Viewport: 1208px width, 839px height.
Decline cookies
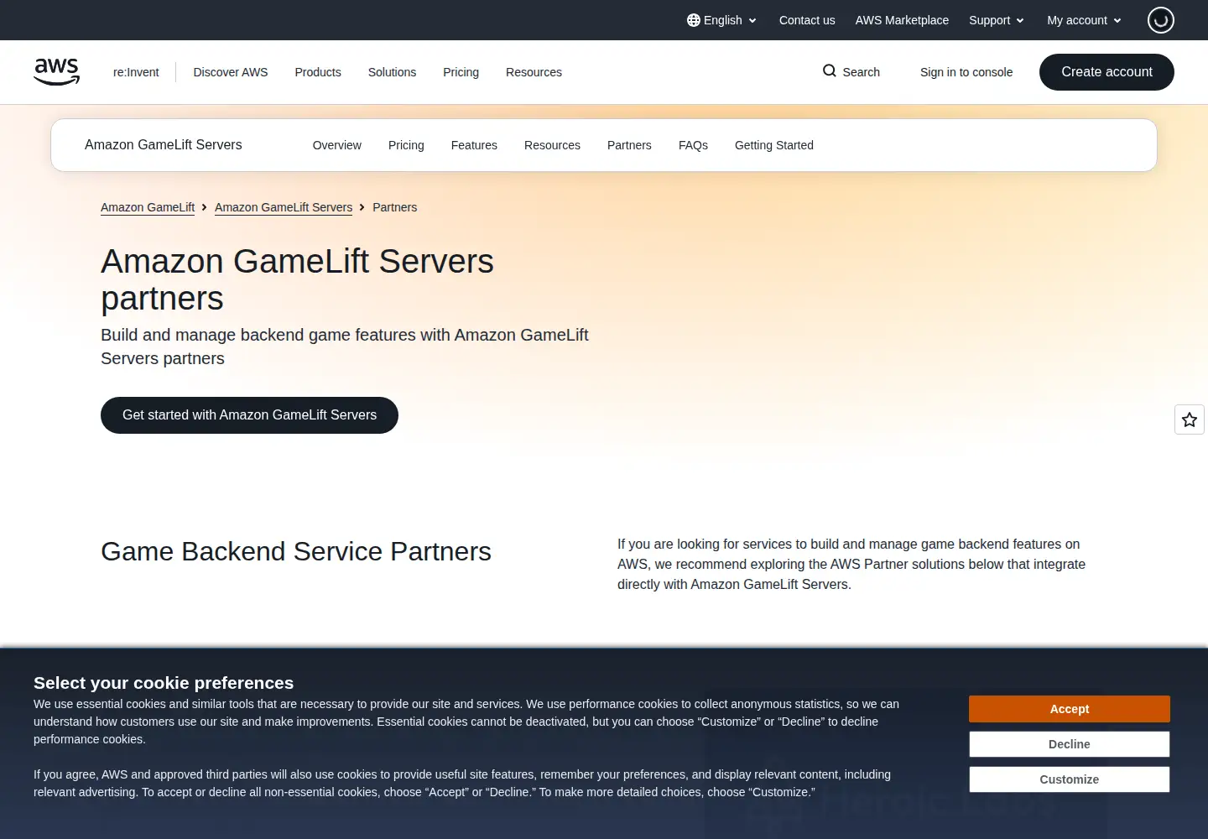[1070, 744]
